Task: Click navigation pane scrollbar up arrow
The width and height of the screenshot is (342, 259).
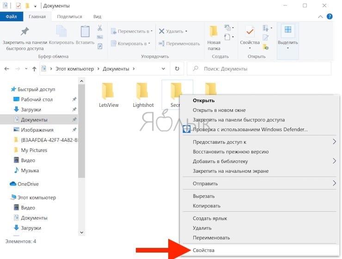Action: click(x=82, y=81)
